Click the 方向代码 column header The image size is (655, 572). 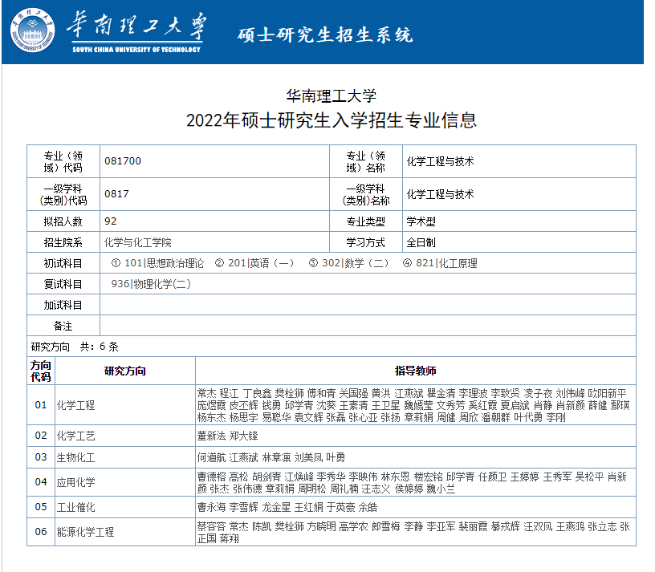click(41, 371)
